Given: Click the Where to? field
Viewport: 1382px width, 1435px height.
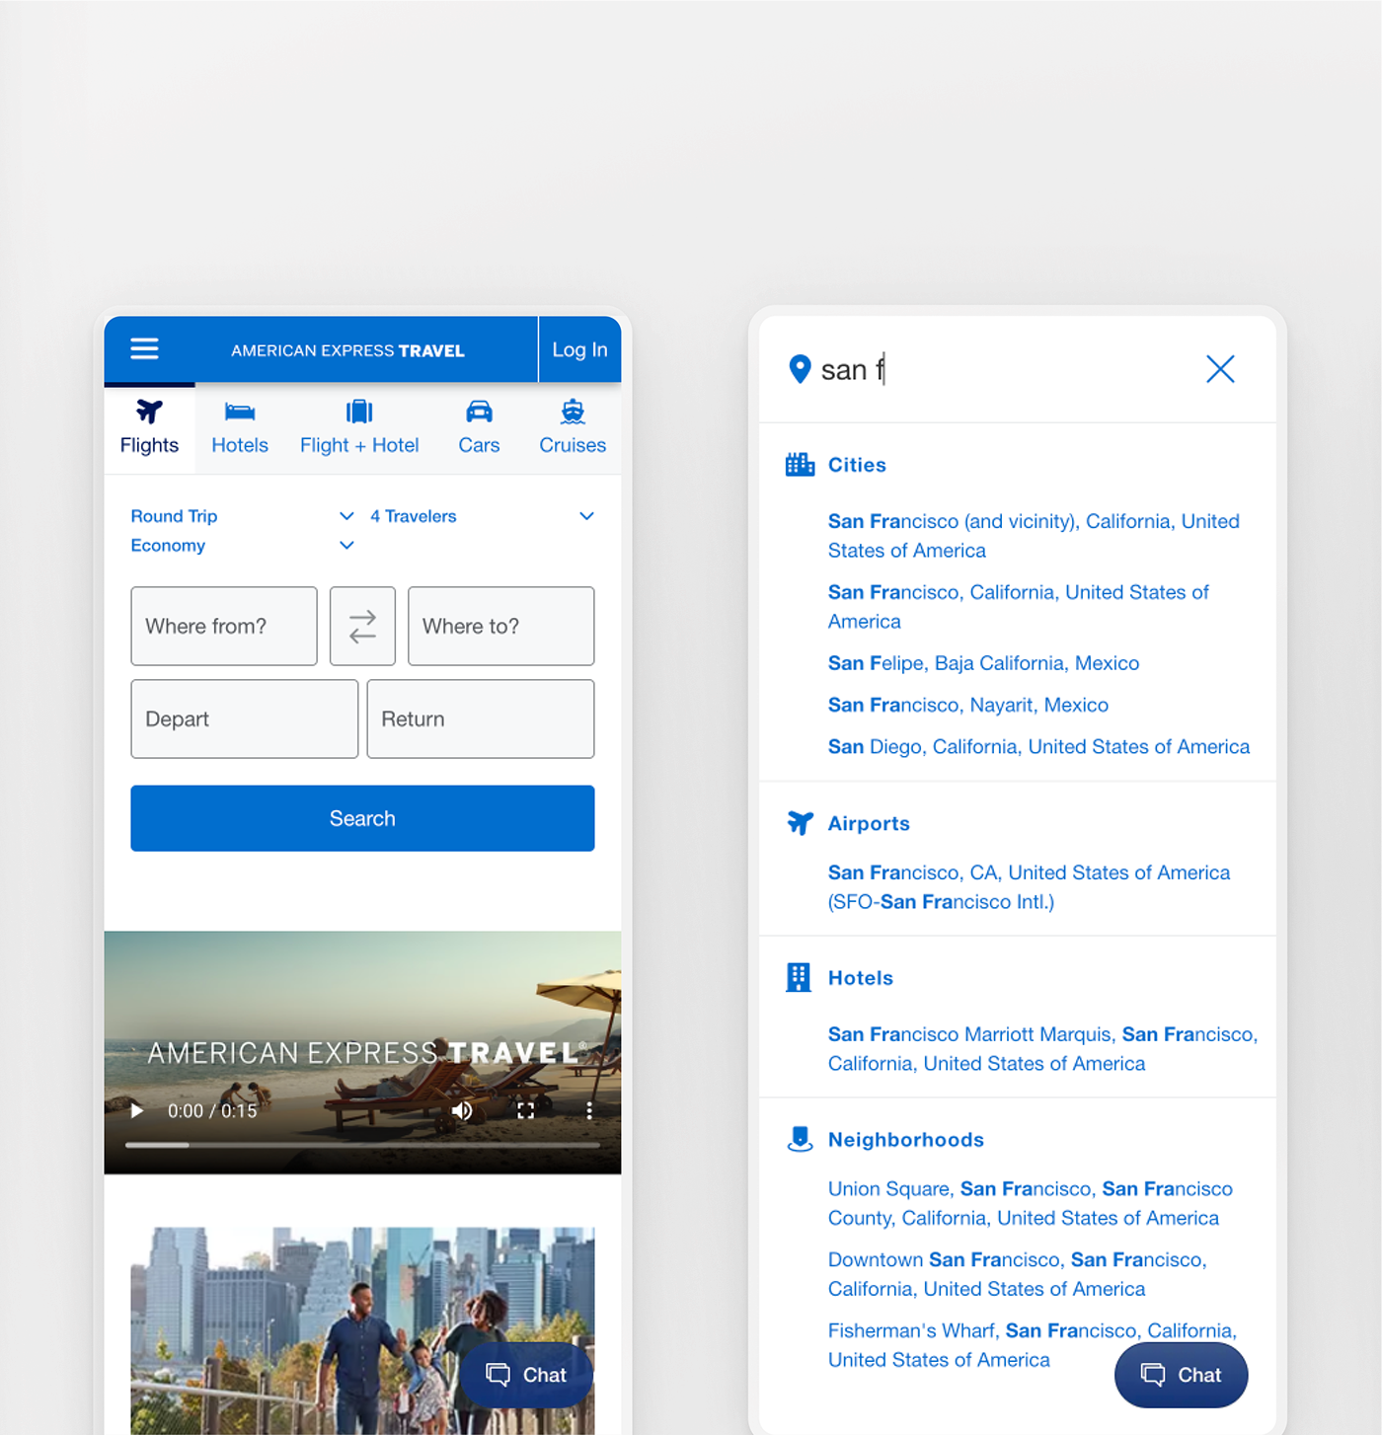Looking at the screenshot, I should tap(500, 626).
